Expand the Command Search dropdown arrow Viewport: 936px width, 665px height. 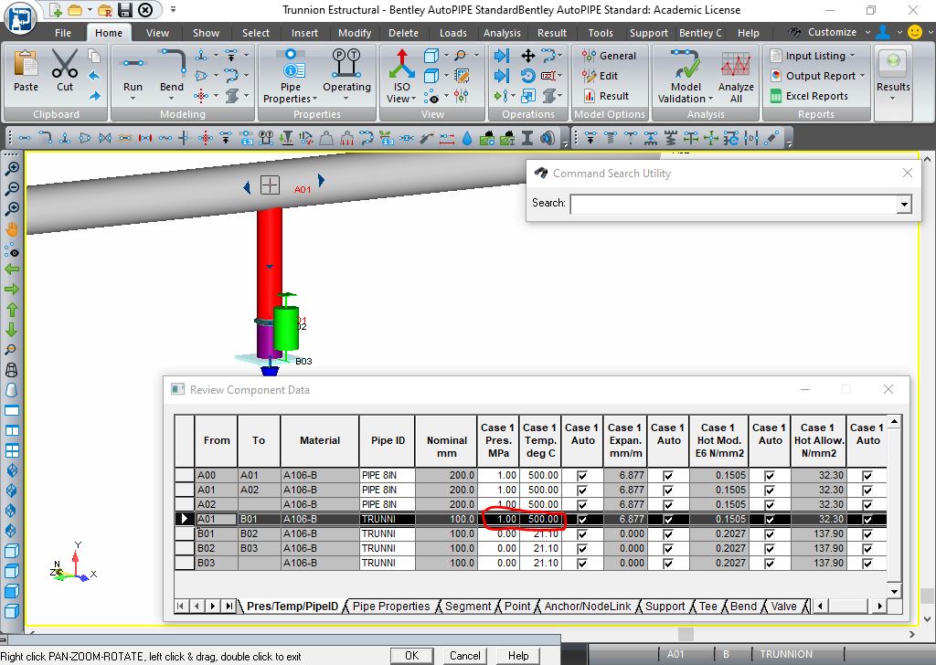point(904,205)
